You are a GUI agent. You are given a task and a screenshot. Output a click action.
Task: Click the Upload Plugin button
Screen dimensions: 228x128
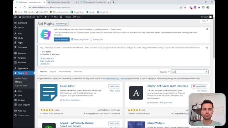point(62,24)
